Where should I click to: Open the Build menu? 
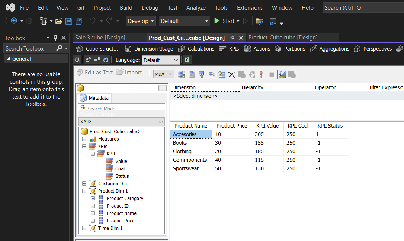(126, 8)
